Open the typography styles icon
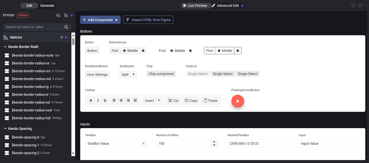This screenshot has height=163, width=369. (x=66, y=15)
